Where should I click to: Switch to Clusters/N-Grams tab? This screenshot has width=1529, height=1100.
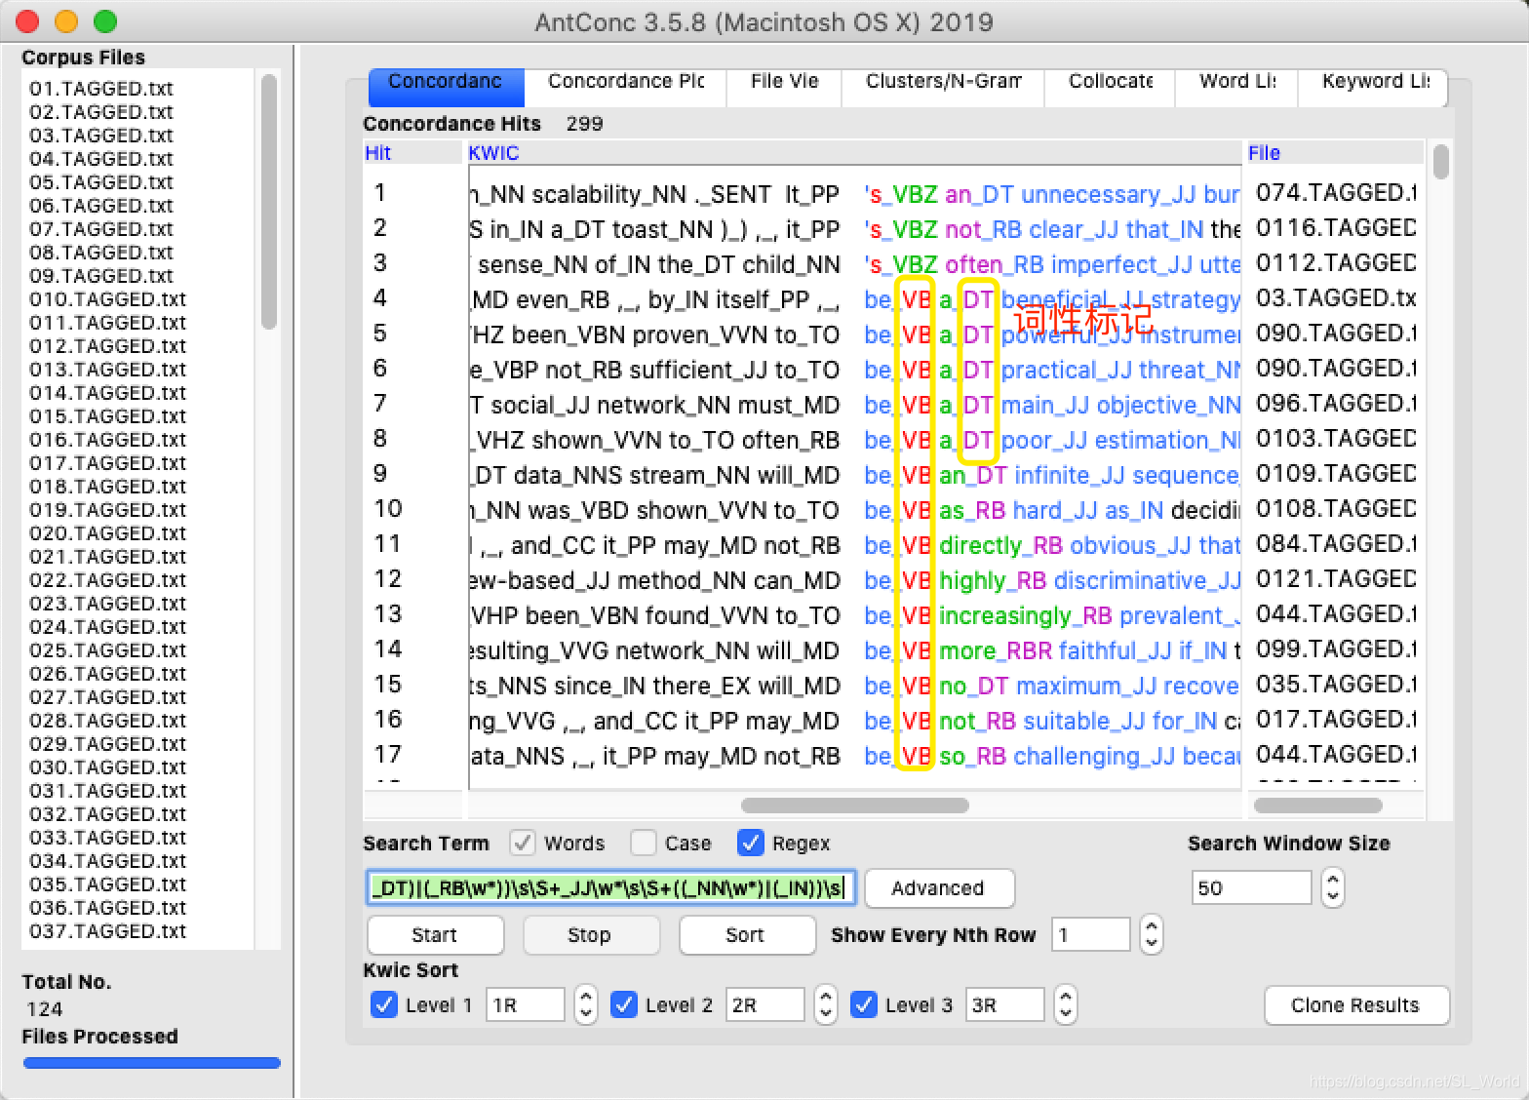coord(943,86)
